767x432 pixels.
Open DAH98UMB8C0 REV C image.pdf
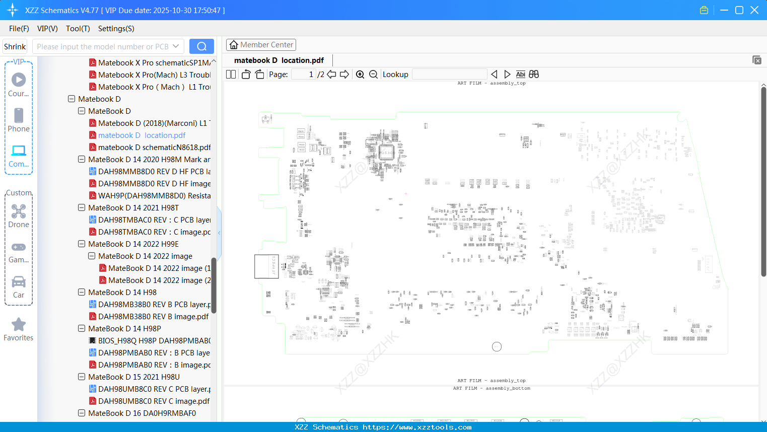coord(150,401)
